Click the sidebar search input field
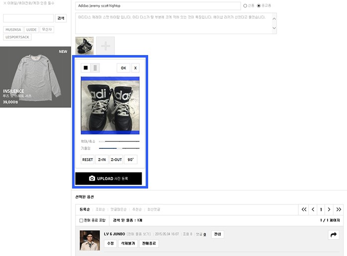Image resolution: width=347 pixels, height=256 pixels. tap(28, 18)
